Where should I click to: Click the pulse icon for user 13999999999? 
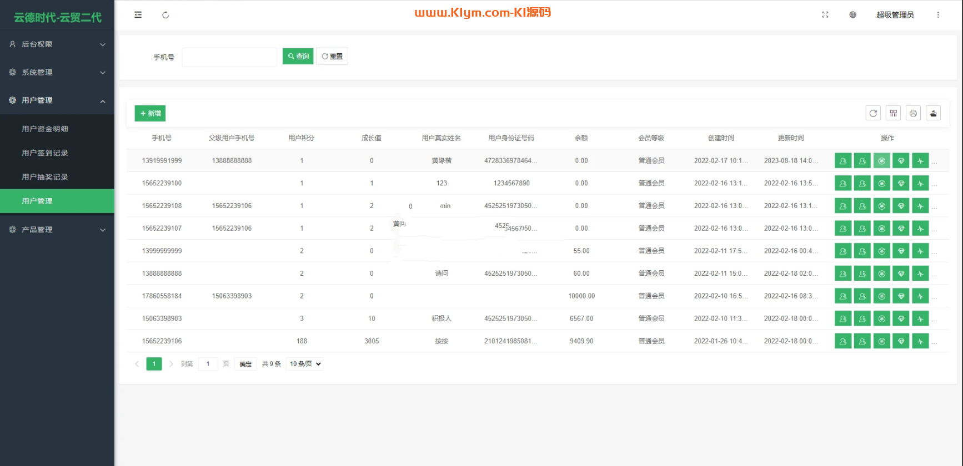coord(921,251)
